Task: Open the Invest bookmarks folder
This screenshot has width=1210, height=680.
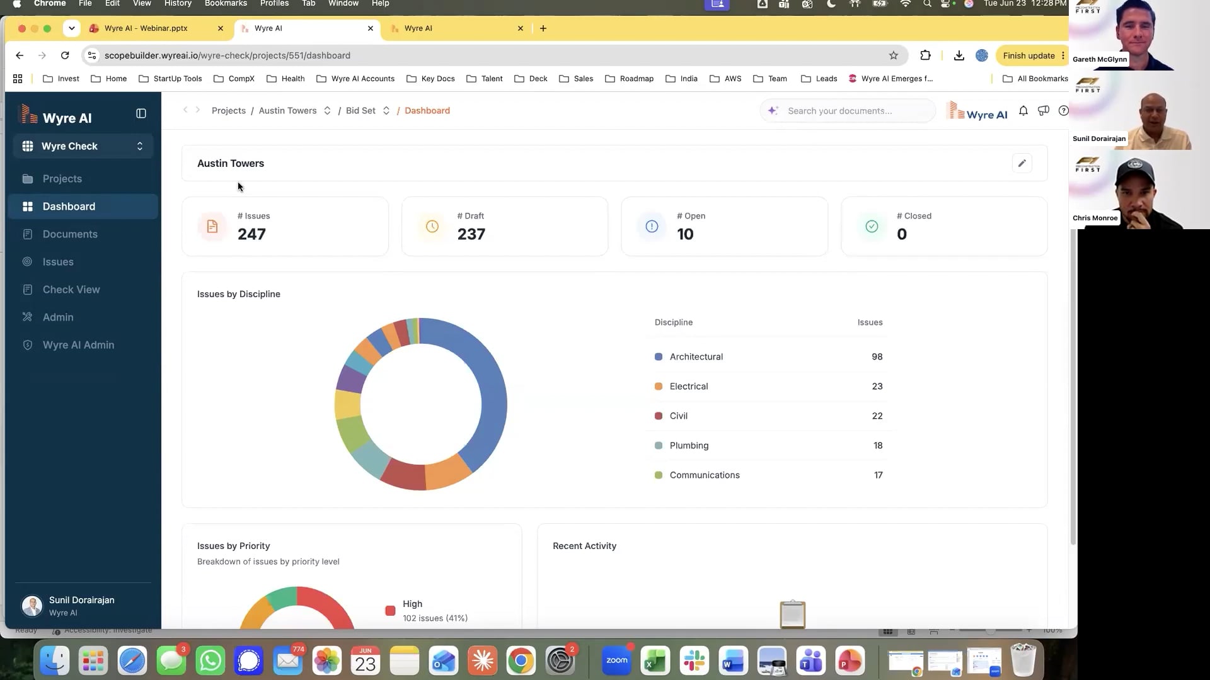Action: tap(61, 79)
